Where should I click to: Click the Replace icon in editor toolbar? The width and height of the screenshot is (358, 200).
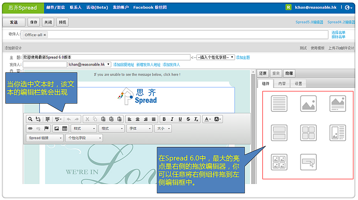(38, 119)
